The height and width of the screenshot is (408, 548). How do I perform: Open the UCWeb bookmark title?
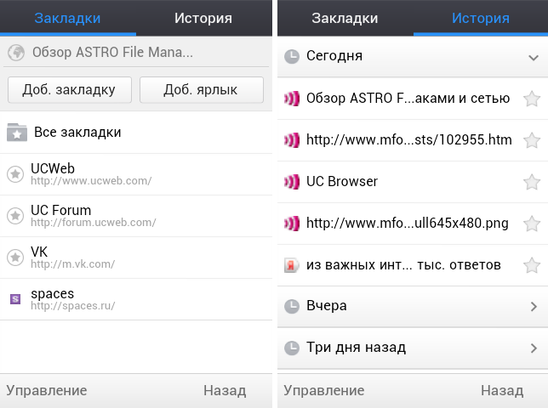pyautogui.click(x=53, y=168)
